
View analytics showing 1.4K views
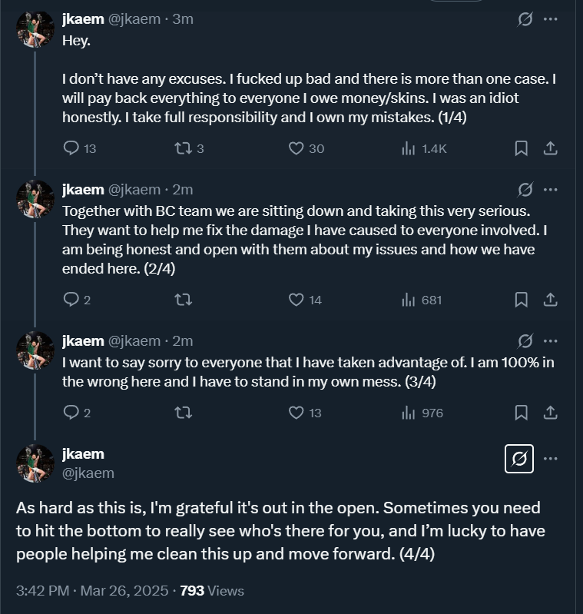423,148
